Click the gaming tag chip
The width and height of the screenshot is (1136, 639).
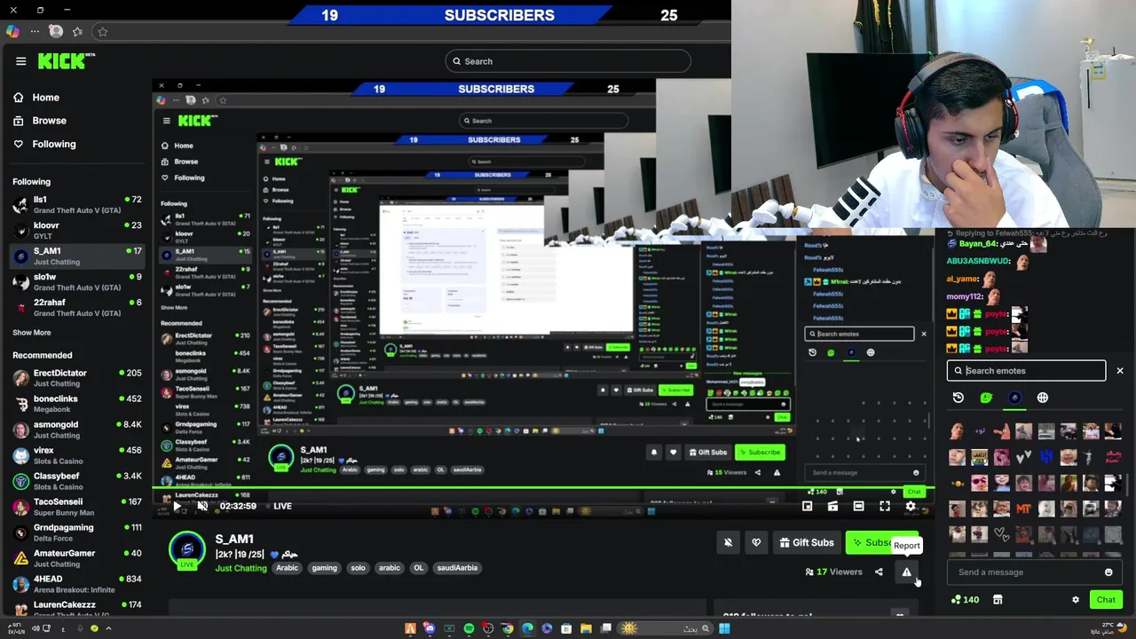(x=324, y=568)
